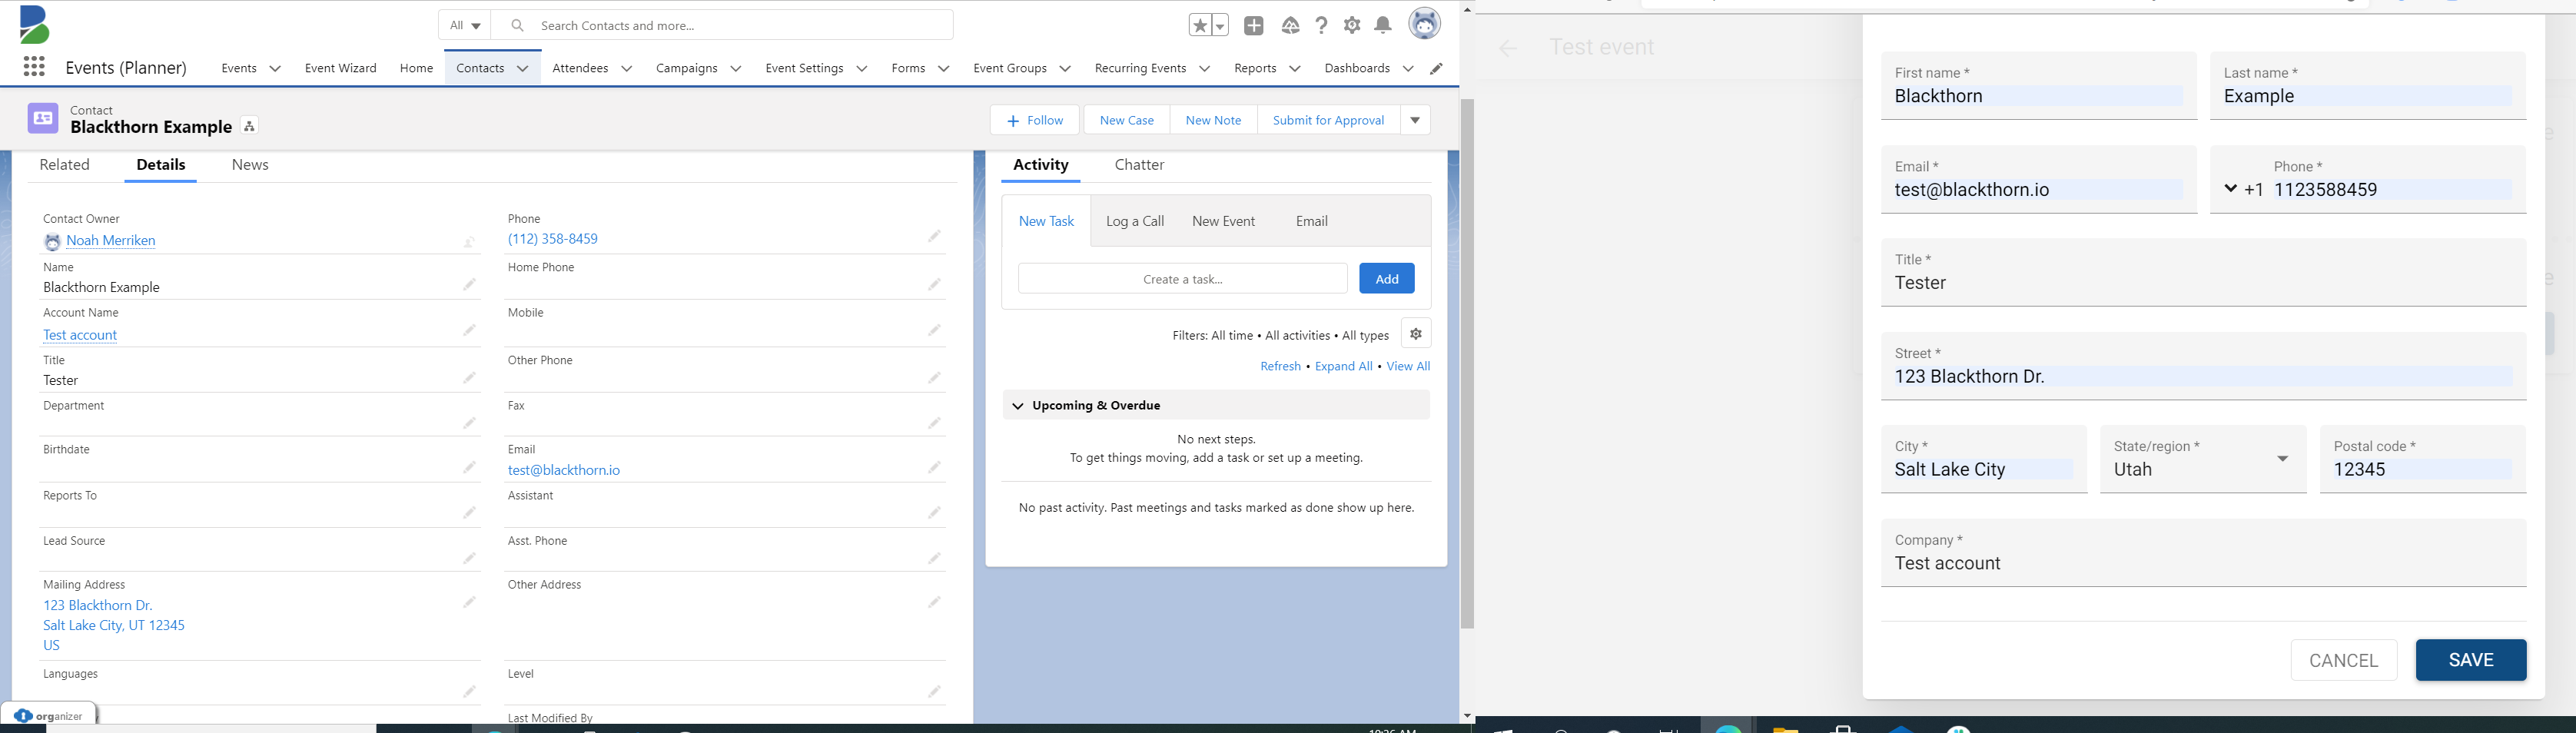Open the phone country code +1 dropdown
The height and width of the screenshot is (733, 2576).
point(2230,189)
